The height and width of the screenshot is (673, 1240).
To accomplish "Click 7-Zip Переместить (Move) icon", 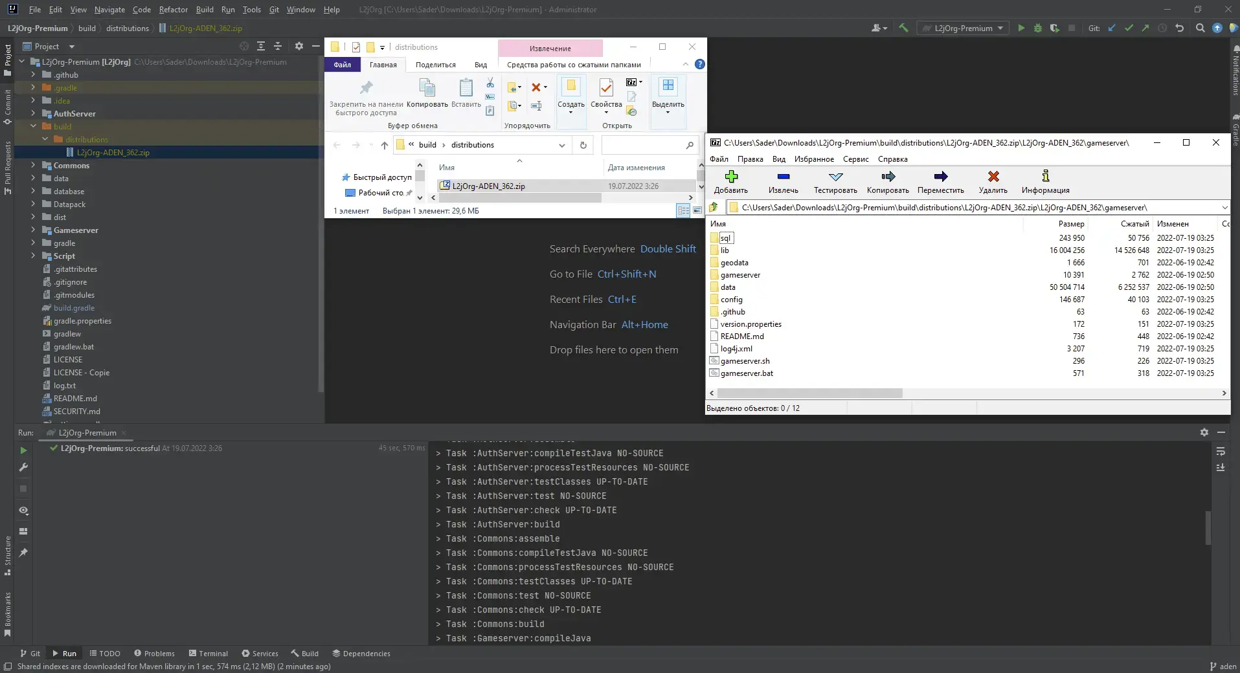I will (941, 176).
